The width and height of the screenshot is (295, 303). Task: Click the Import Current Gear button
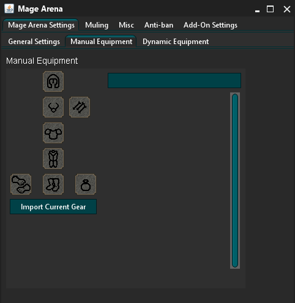click(x=53, y=207)
